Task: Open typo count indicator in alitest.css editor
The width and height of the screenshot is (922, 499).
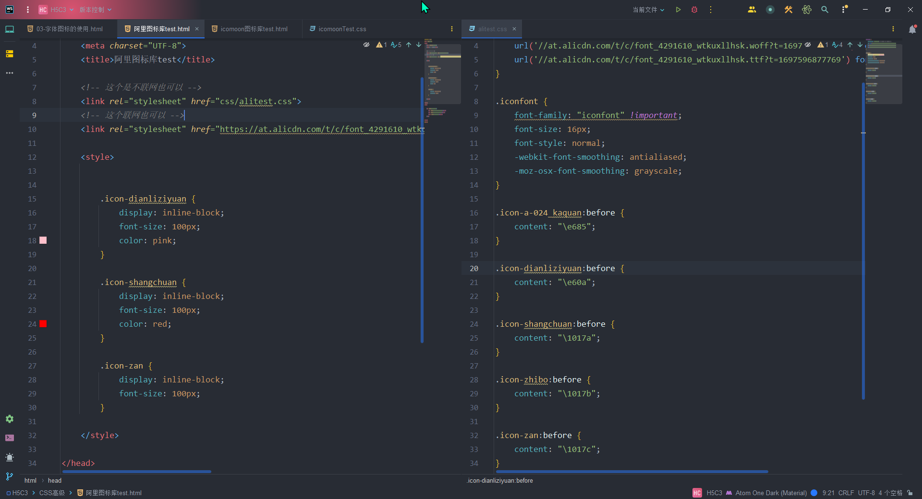Action: click(837, 45)
